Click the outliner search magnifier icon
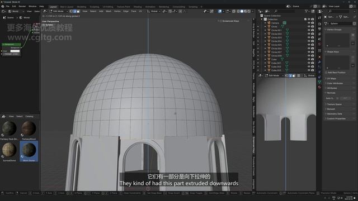Viewport: 358px width, 201px height. click(276, 11)
